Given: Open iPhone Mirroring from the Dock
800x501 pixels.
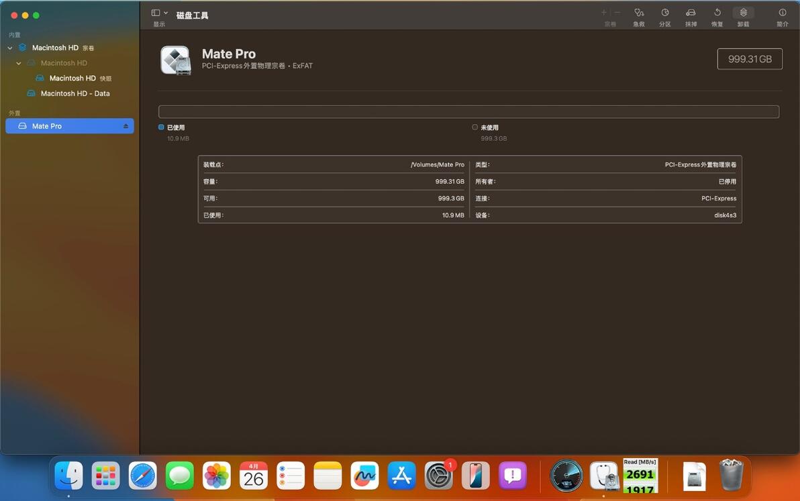Looking at the screenshot, I should click(x=476, y=476).
